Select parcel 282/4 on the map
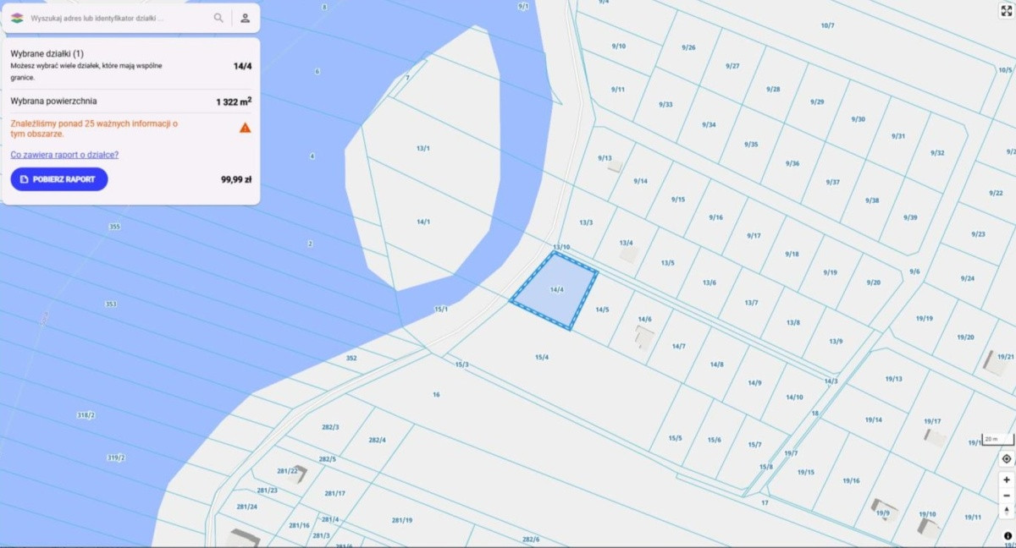The width and height of the screenshot is (1016, 548). (x=377, y=441)
